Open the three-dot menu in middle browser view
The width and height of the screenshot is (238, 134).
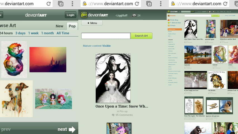(x=161, y=4)
